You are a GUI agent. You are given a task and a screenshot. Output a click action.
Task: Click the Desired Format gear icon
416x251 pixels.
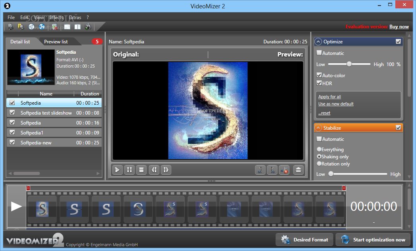point(286,239)
